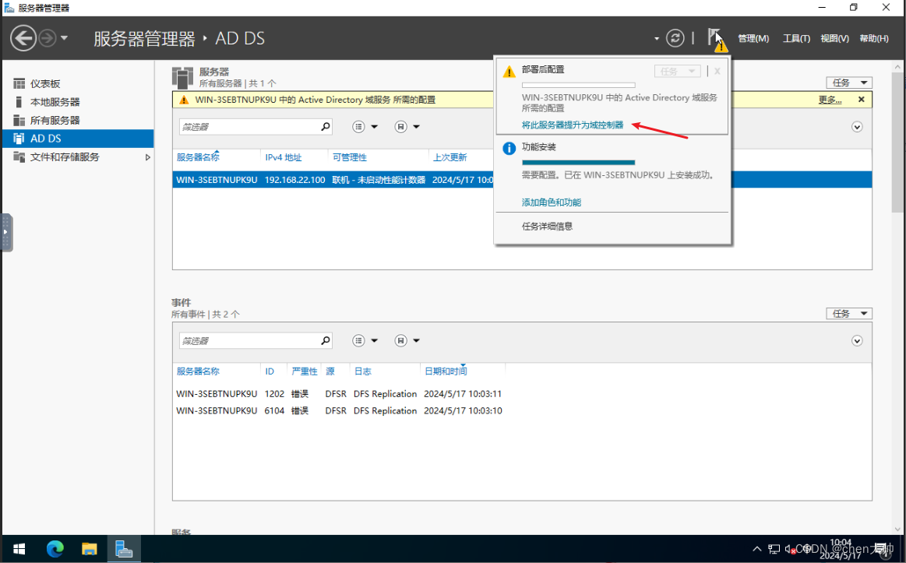Viewport: 906px width, 563px height.
Task: Click 将此服务器提升为域控制器 link
Action: 573,125
